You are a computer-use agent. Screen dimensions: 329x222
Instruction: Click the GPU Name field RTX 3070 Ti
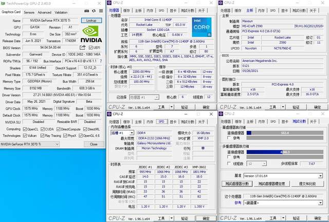pyautogui.click(x=50, y=21)
